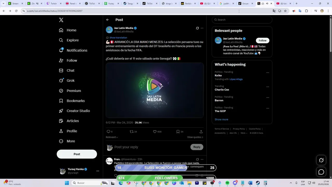Open options dots for The GOP trend
This screenshot has height=187, width=332.
click(x=268, y=108)
